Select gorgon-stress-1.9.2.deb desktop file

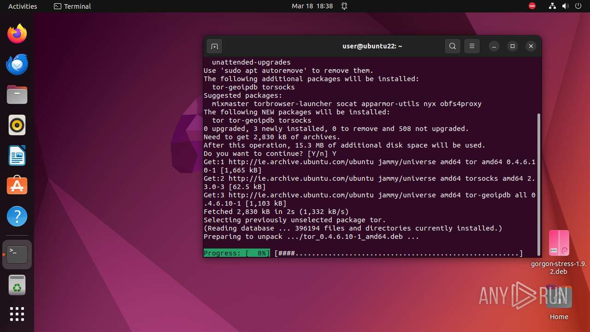pos(559,253)
